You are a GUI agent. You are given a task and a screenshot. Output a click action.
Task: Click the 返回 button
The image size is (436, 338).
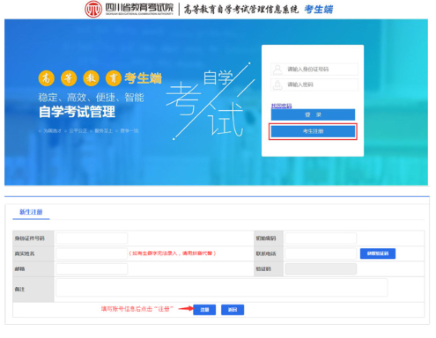(233, 310)
